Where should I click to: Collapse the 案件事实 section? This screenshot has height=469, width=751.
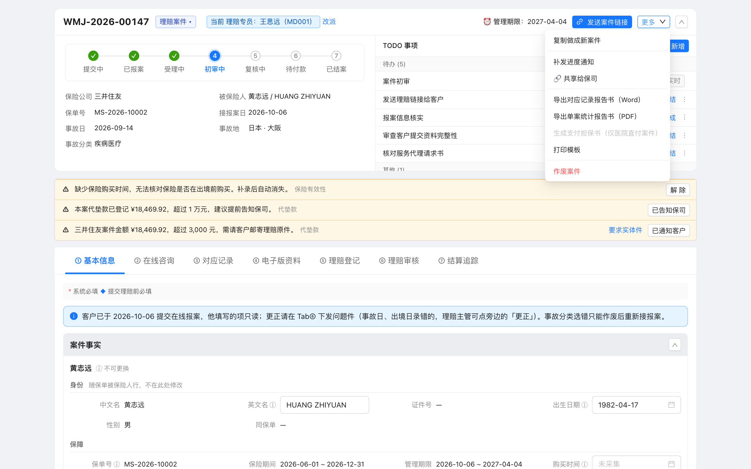point(675,345)
